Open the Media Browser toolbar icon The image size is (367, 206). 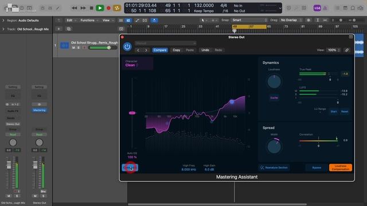[361, 8]
